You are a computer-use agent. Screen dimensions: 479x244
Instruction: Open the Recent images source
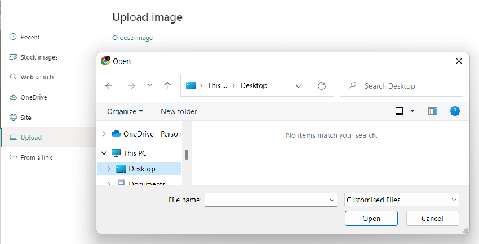(x=30, y=37)
